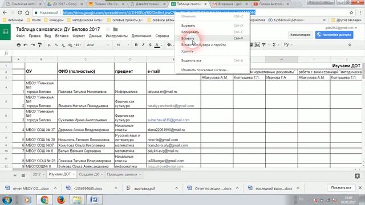Open the all sheets list icon

23,175
